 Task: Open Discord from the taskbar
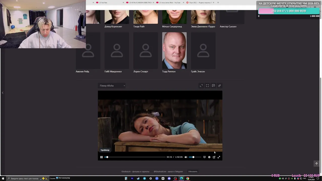pos(169,178)
